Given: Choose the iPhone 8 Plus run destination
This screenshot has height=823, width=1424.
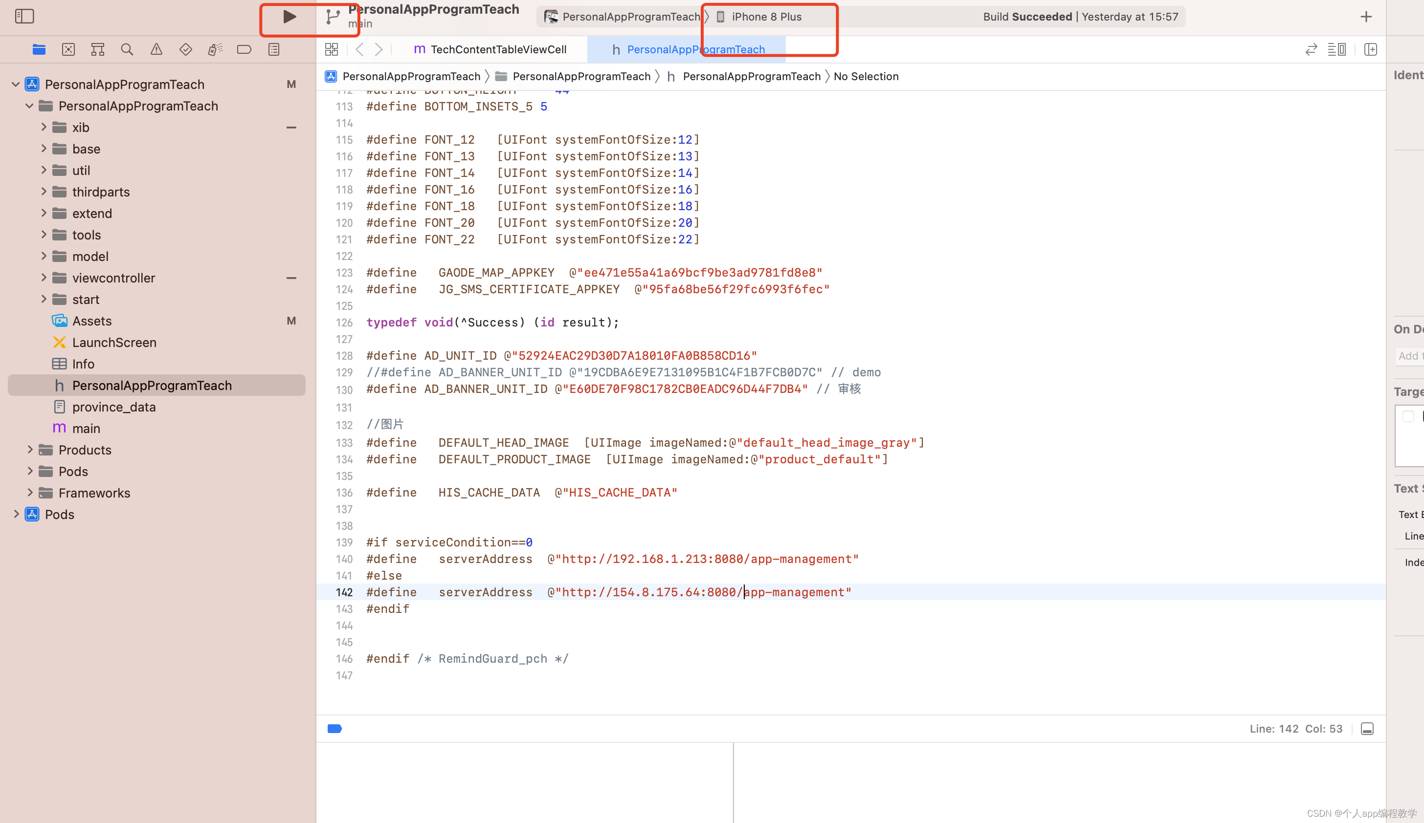Looking at the screenshot, I should pyautogui.click(x=759, y=17).
